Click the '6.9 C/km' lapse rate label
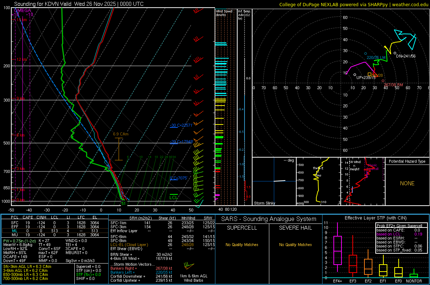The height and width of the screenshot is (285, 430). tap(121, 134)
